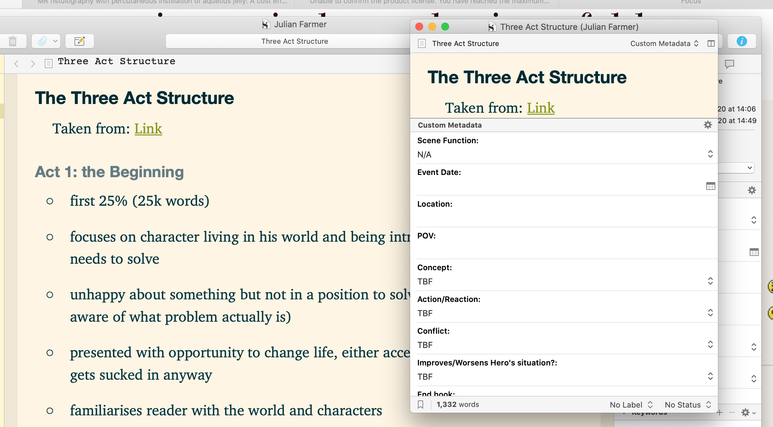Click the POV field
The image size is (773, 427).
pyautogui.click(x=565, y=249)
